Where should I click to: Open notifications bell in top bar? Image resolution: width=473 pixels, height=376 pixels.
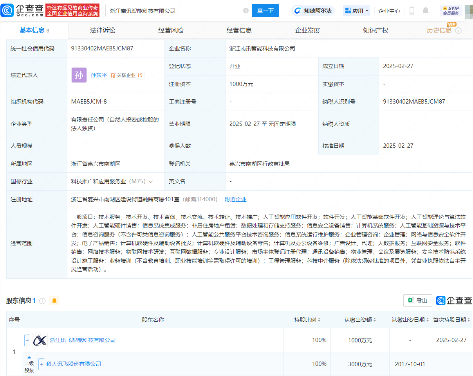pyautogui.click(x=426, y=11)
